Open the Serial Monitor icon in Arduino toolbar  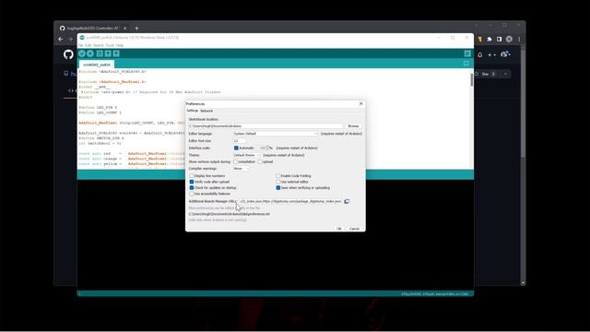coord(467,53)
